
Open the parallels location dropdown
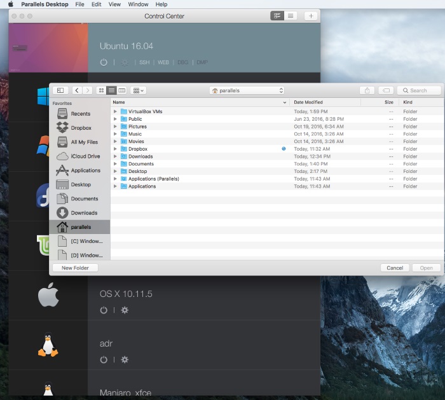(x=247, y=90)
